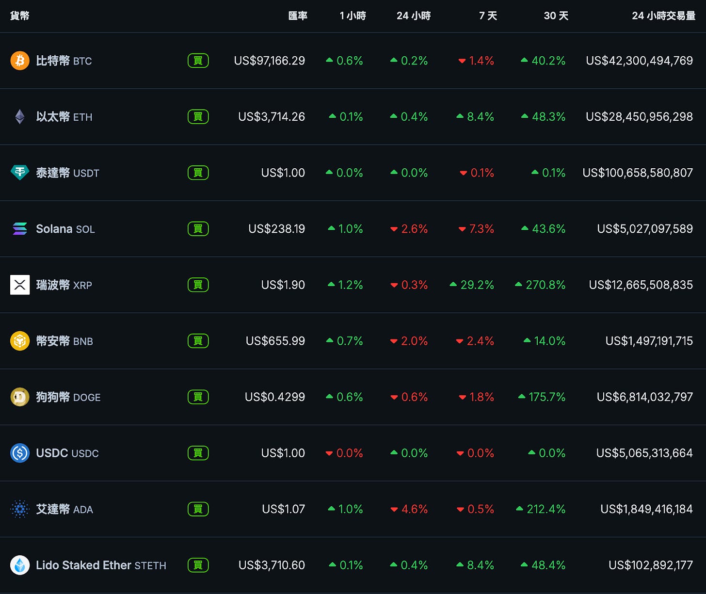Image resolution: width=706 pixels, height=594 pixels.
Task: Sort by the 匯率 column header
Action: (298, 16)
